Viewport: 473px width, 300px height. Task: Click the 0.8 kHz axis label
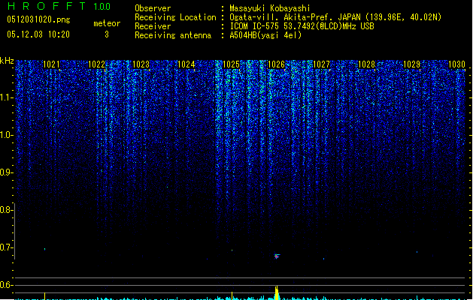point(6,210)
